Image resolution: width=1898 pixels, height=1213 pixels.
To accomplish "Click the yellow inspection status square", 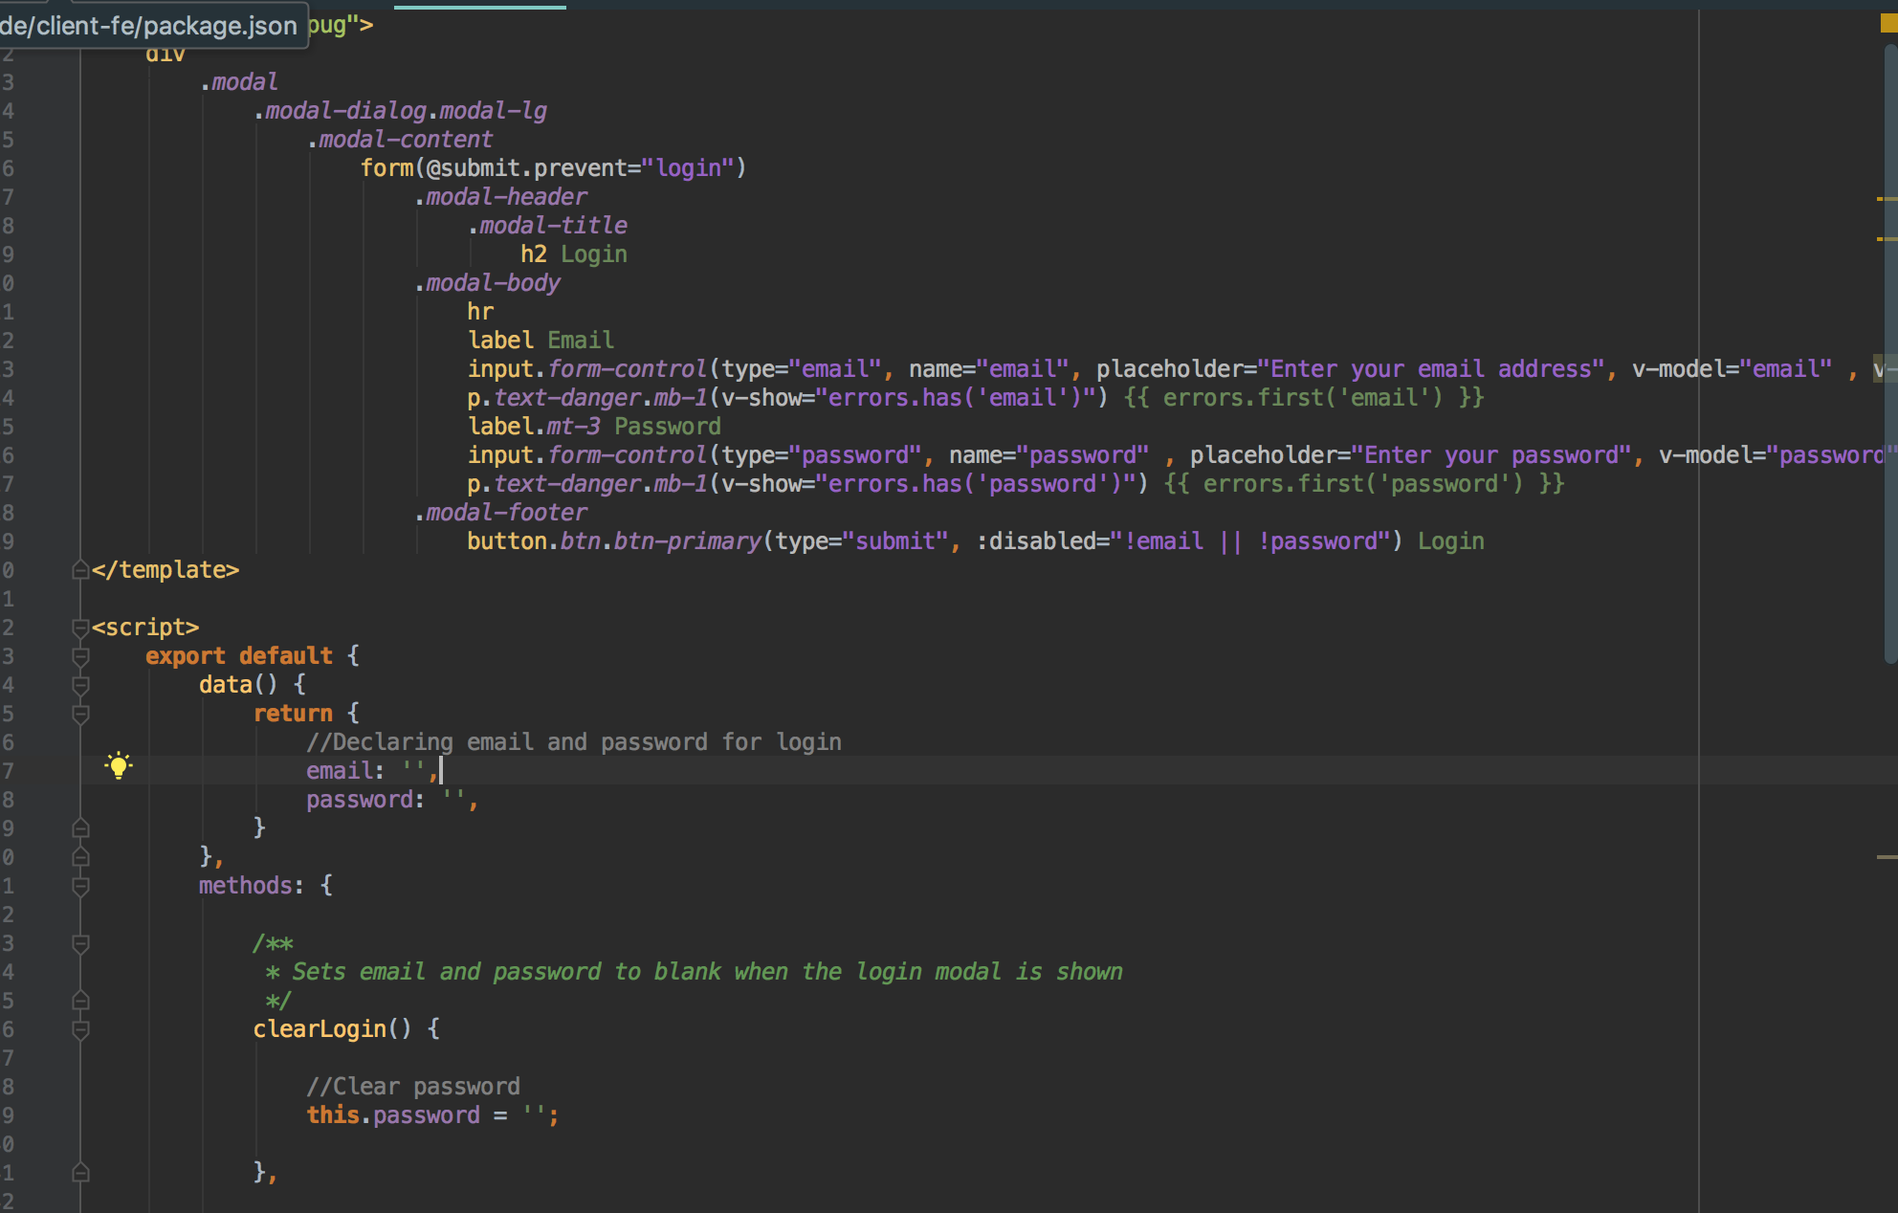I will (x=1887, y=24).
